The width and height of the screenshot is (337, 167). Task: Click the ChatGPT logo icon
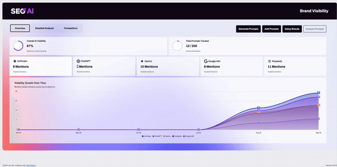tap(78, 61)
